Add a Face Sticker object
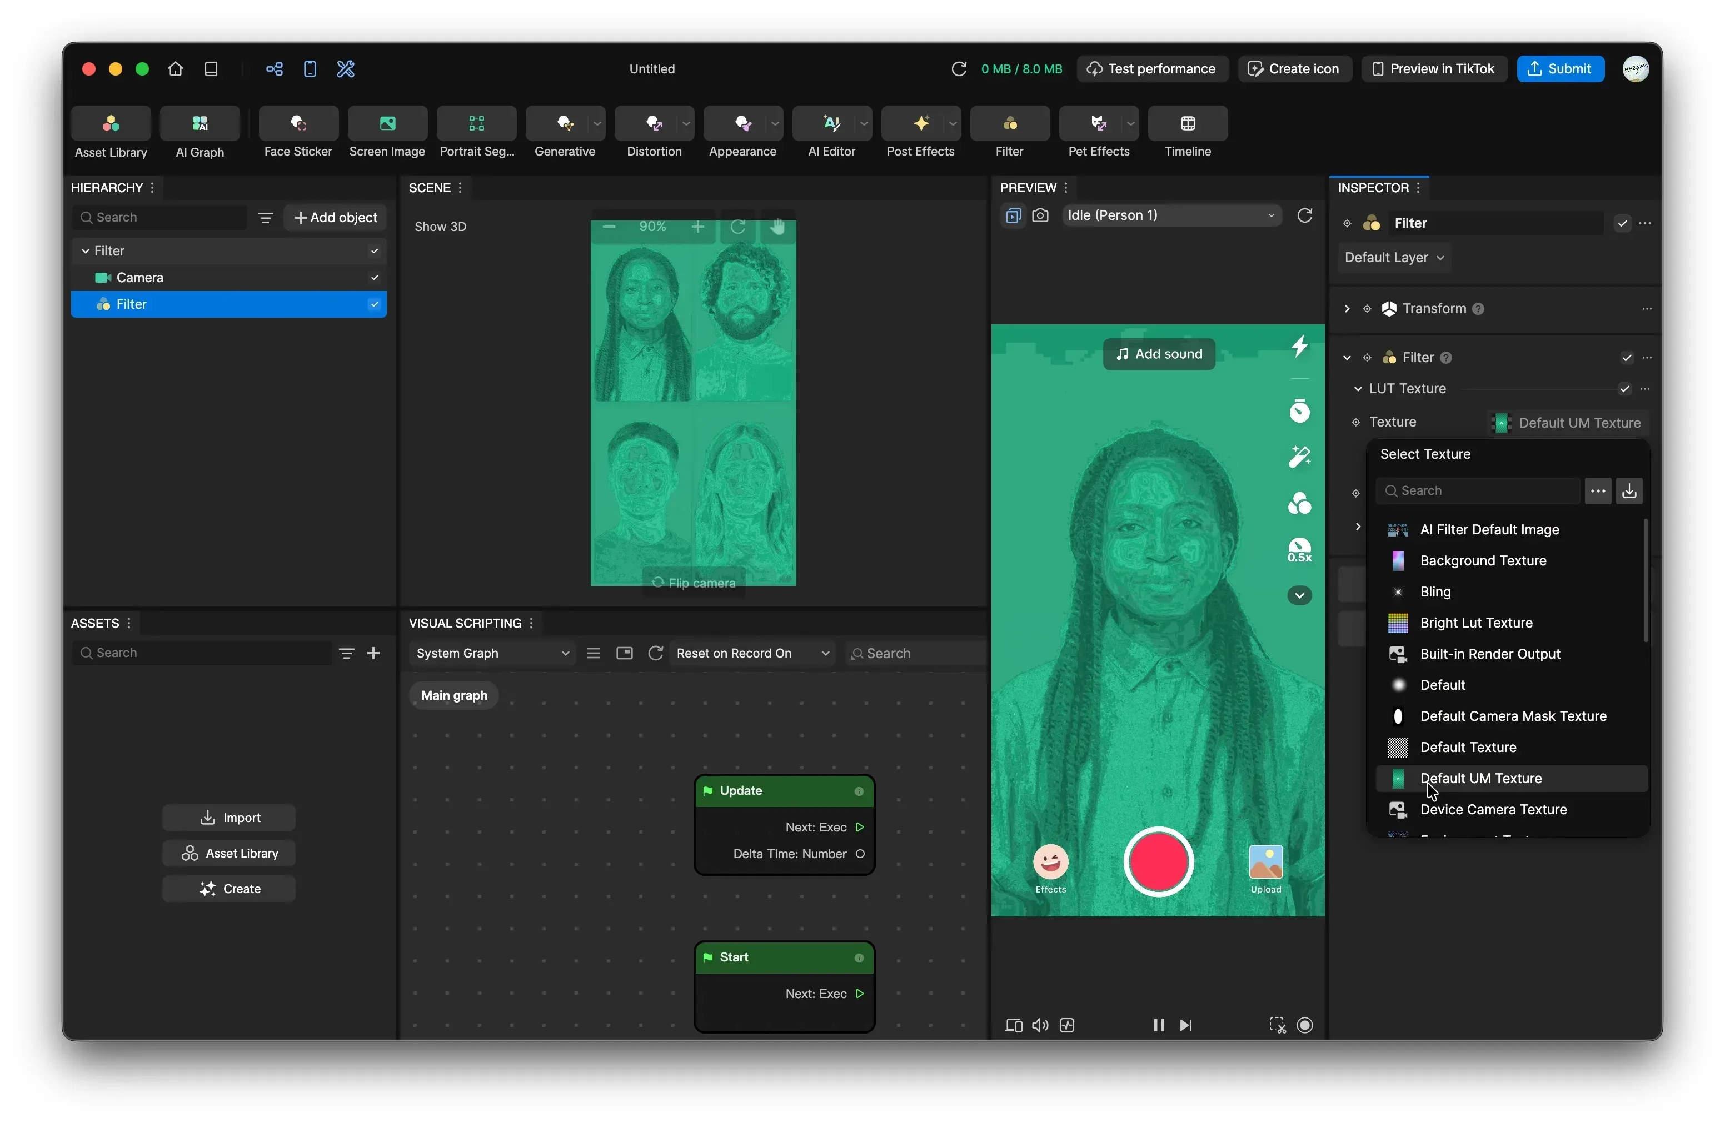 (298, 123)
